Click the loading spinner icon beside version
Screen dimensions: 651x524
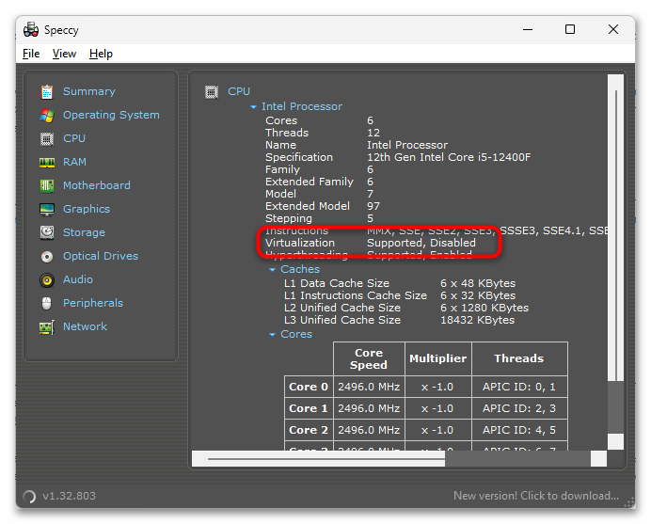coord(29,496)
